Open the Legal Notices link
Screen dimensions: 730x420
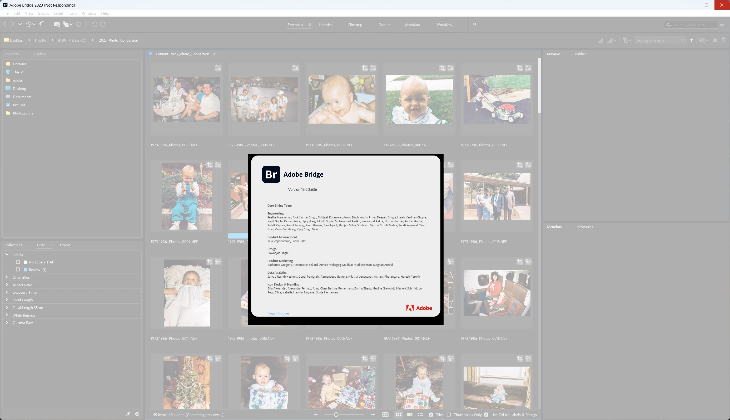click(x=279, y=313)
